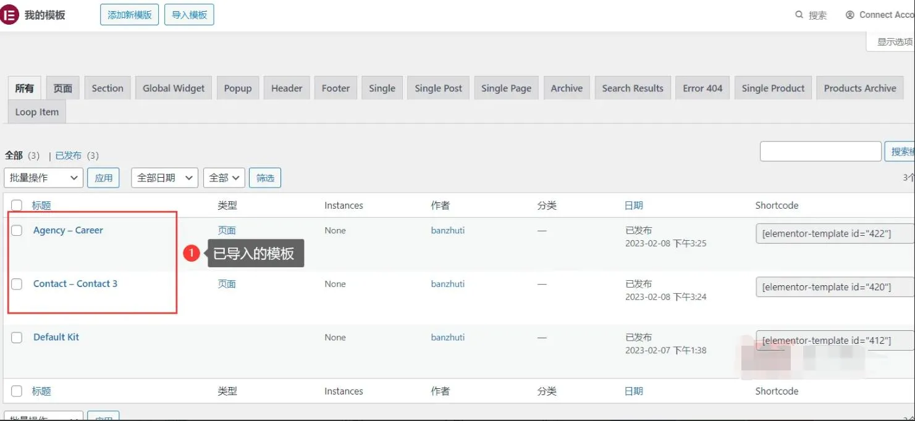Viewport: 915px width, 421px height.
Task: Expand the 显示选项 screen options panel
Action: (x=891, y=42)
